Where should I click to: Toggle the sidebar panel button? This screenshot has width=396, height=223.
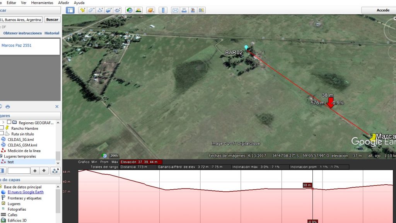[x=70, y=10]
